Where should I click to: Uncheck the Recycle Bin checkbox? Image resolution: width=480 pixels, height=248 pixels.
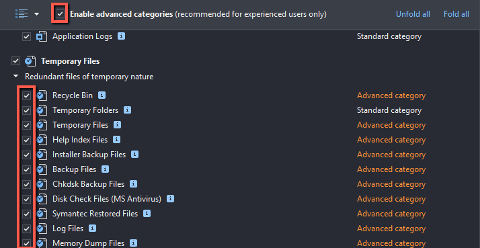(27, 95)
